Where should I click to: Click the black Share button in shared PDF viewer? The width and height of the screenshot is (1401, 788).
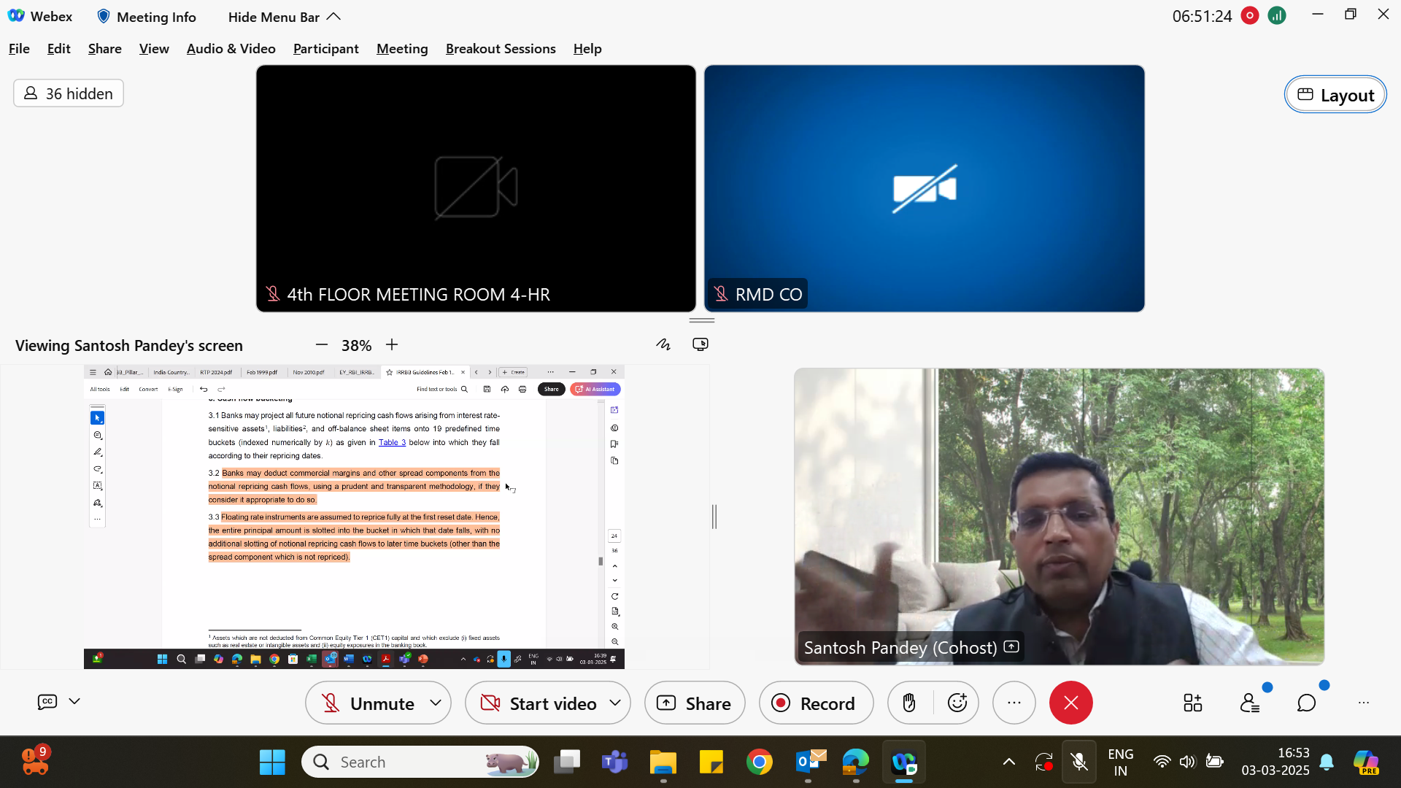click(x=551, y=389)
